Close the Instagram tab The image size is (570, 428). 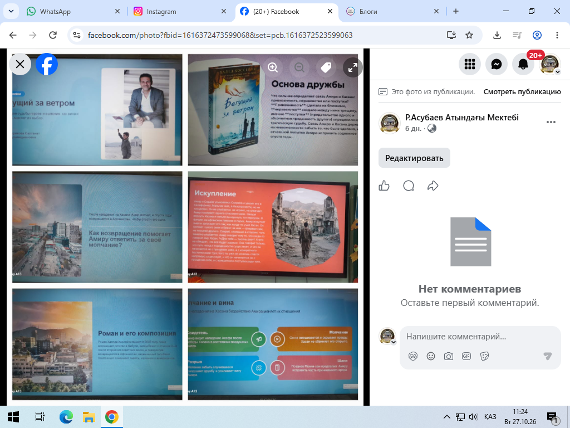pyautogui.click(x=224, y=11)
